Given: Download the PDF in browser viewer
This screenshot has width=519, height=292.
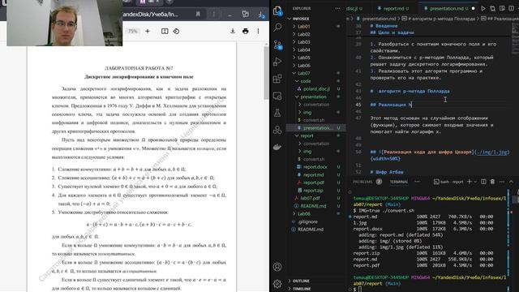Looking at the screenshot, I should click(x=233, y=31).
